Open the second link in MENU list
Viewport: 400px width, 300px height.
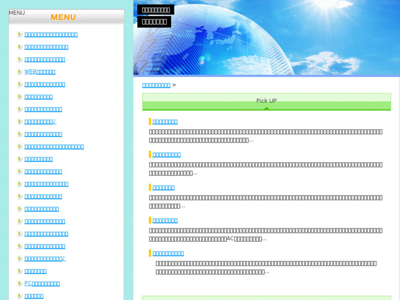[46, 47]
